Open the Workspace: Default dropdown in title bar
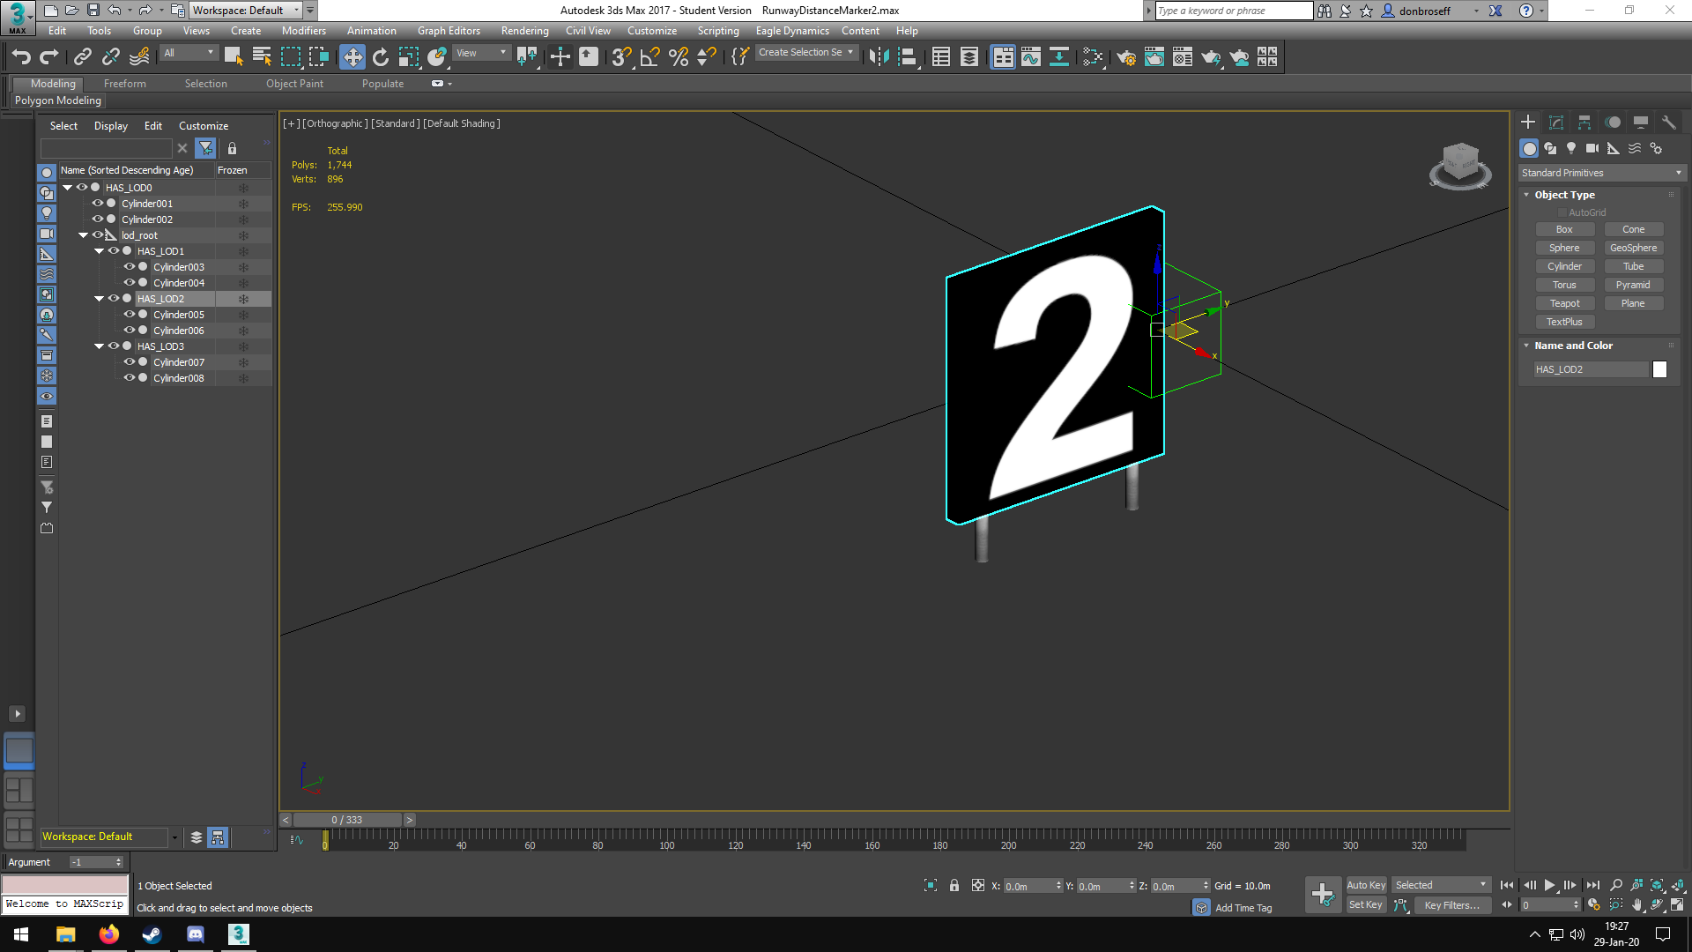 coord(247,11)
